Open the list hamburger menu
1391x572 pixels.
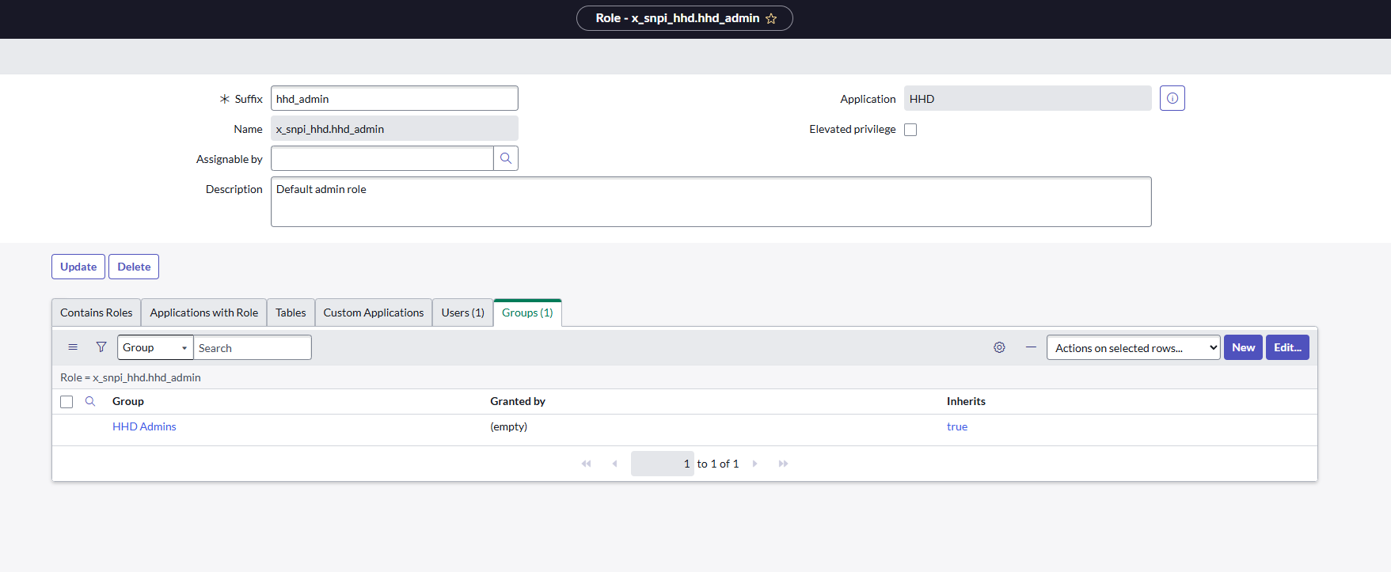tap(73, 347)
